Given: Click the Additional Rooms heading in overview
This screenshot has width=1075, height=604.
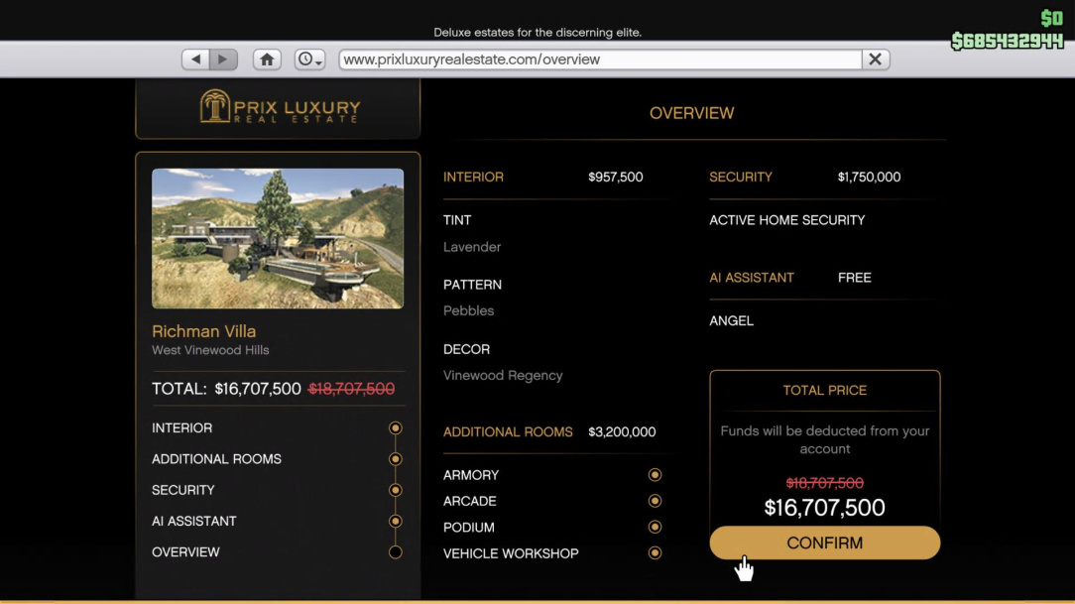Looking at the screenshot, I should [x=508, y=431].
